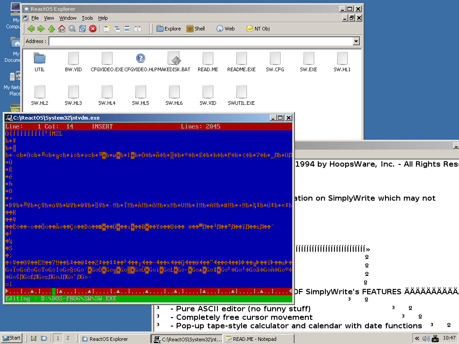The width and height of the screenshot is (459, 344).
Task: Activate READ.ME - Notepad taskbar button
Action: (259, 339)
